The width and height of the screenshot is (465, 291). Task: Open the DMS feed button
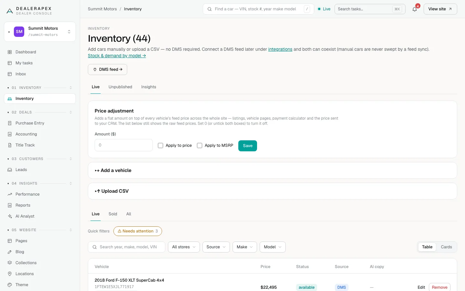coord(108,70)
